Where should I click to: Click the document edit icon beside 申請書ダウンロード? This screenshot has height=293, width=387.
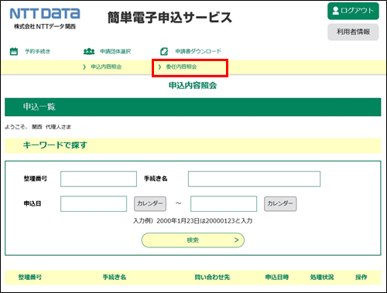click(x=164, y=51)
